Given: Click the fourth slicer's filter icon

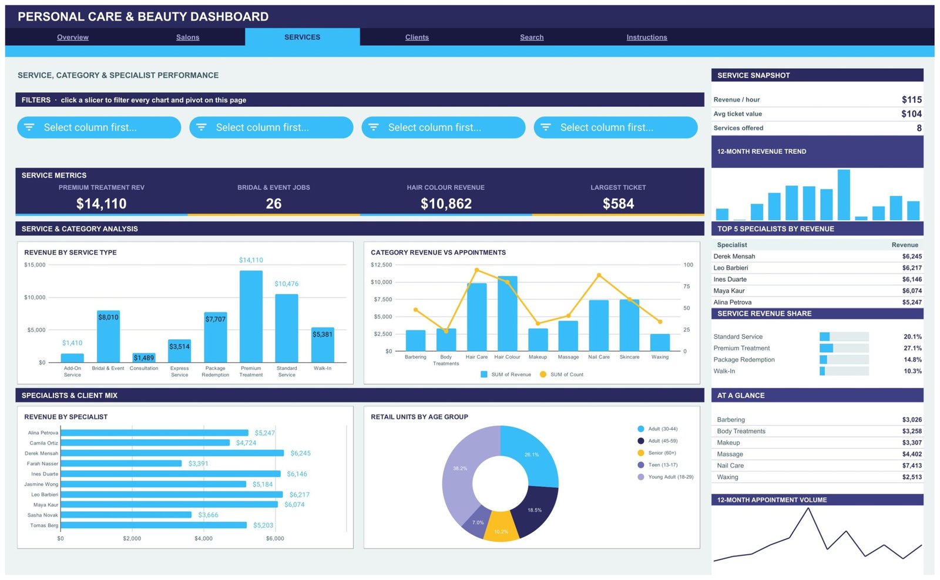Looking at the screenshot, I should coord(546,127).
